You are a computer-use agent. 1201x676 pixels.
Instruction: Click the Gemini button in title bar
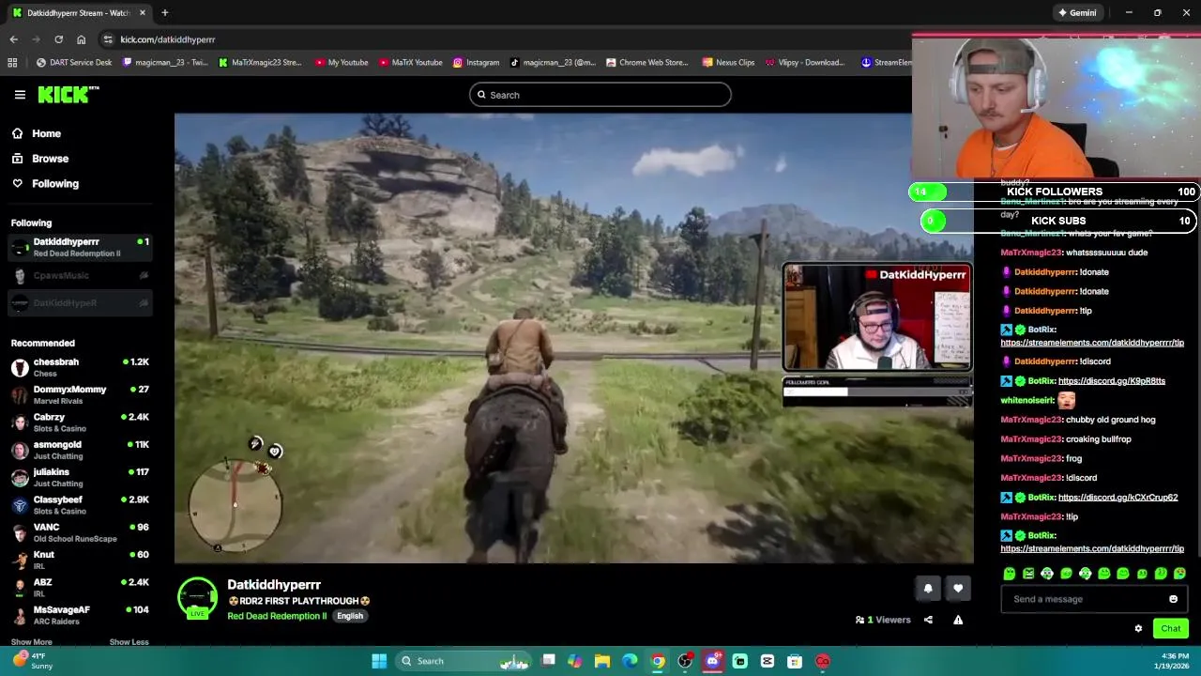click(1077, 13)
